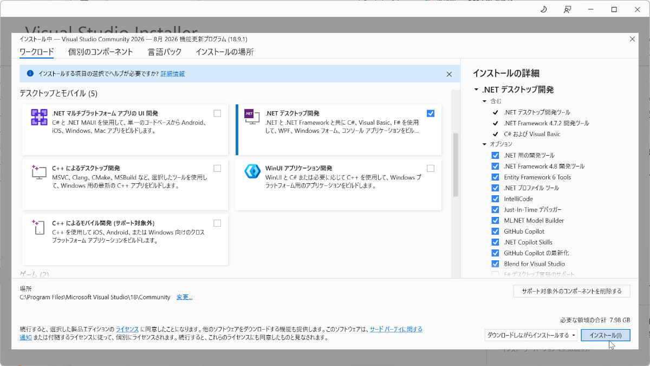Check the C++ によるデスクトップ開発 workload
This screenshot has height=366, width=650.
(217, 168)
